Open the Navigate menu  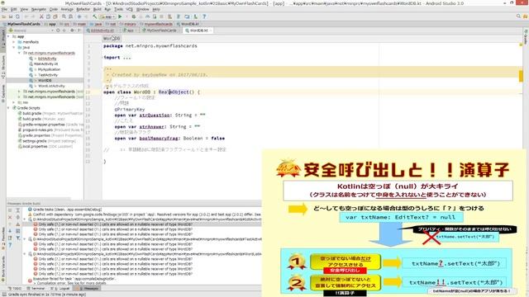pyautogui.click(x=39, y=9)
